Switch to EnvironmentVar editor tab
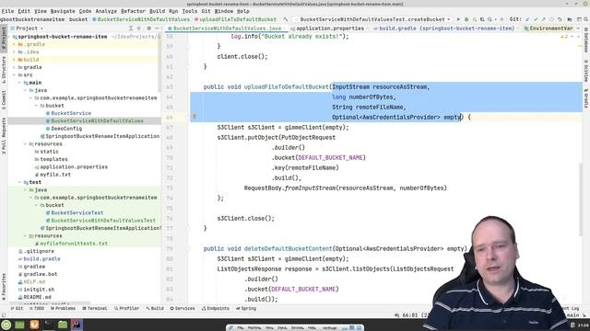The height and width of the screenshot is (331, 590). pyautogui.click(x=549, y=29)
